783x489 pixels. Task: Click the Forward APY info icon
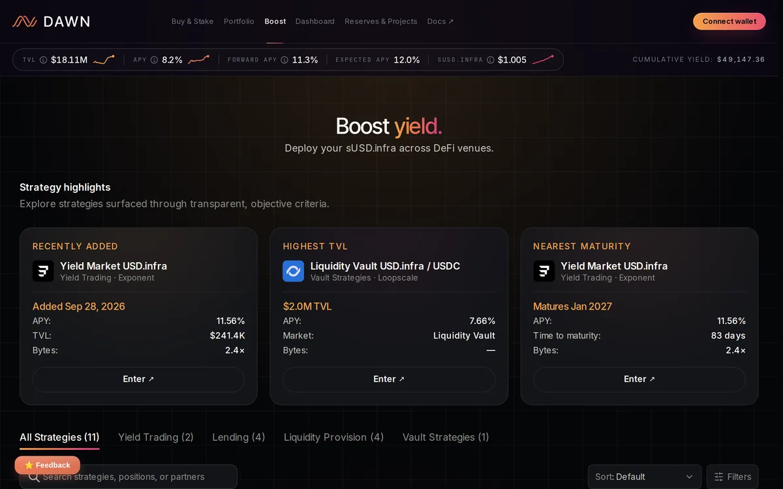pyautogui.click(x=284, y=60)
